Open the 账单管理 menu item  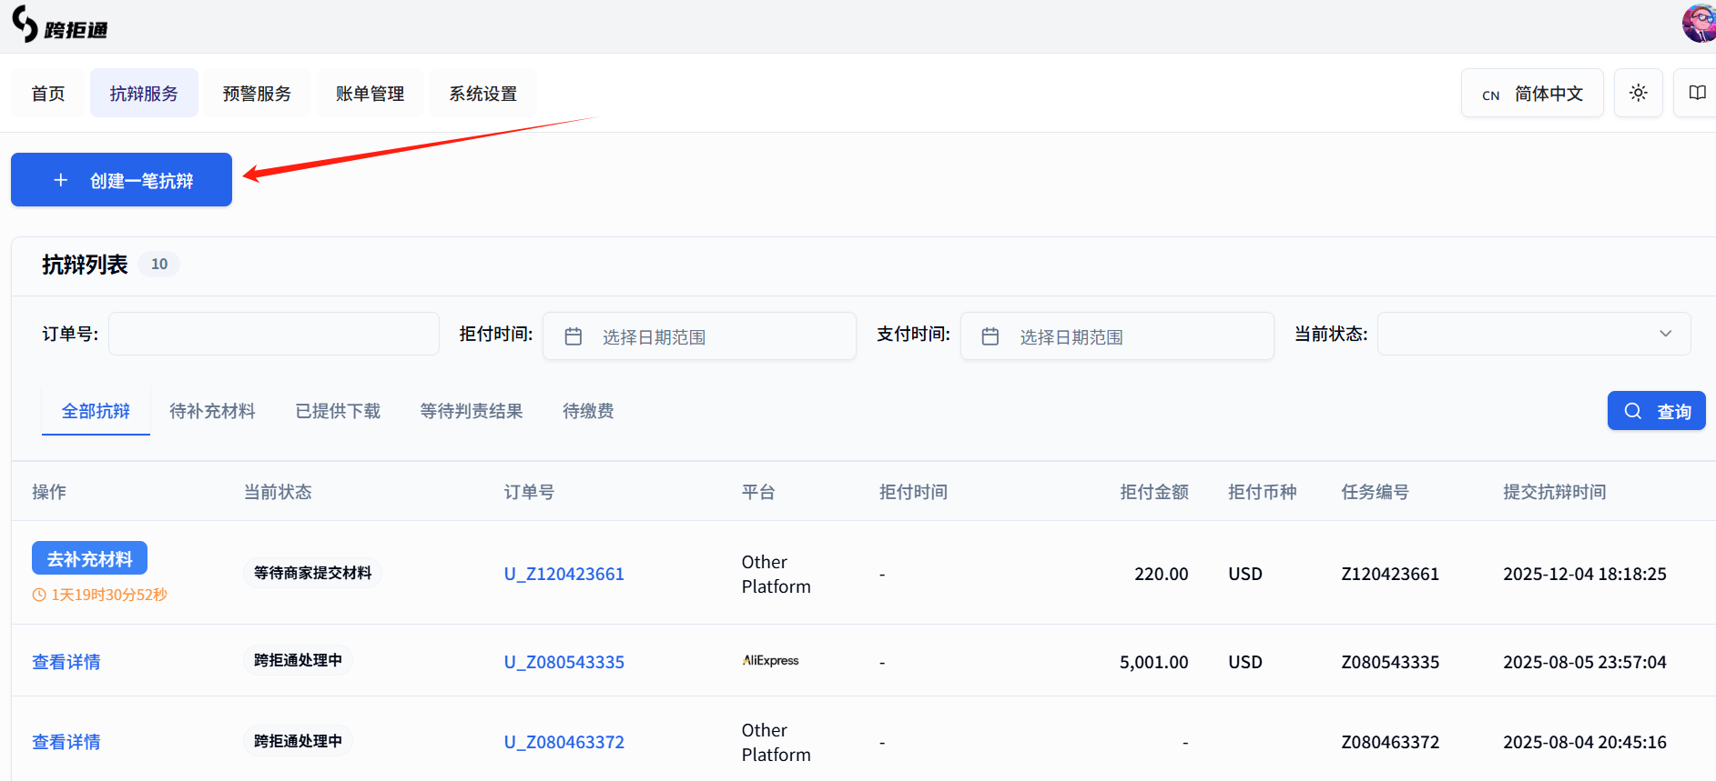pyautogui.click(x=370, y=94)
